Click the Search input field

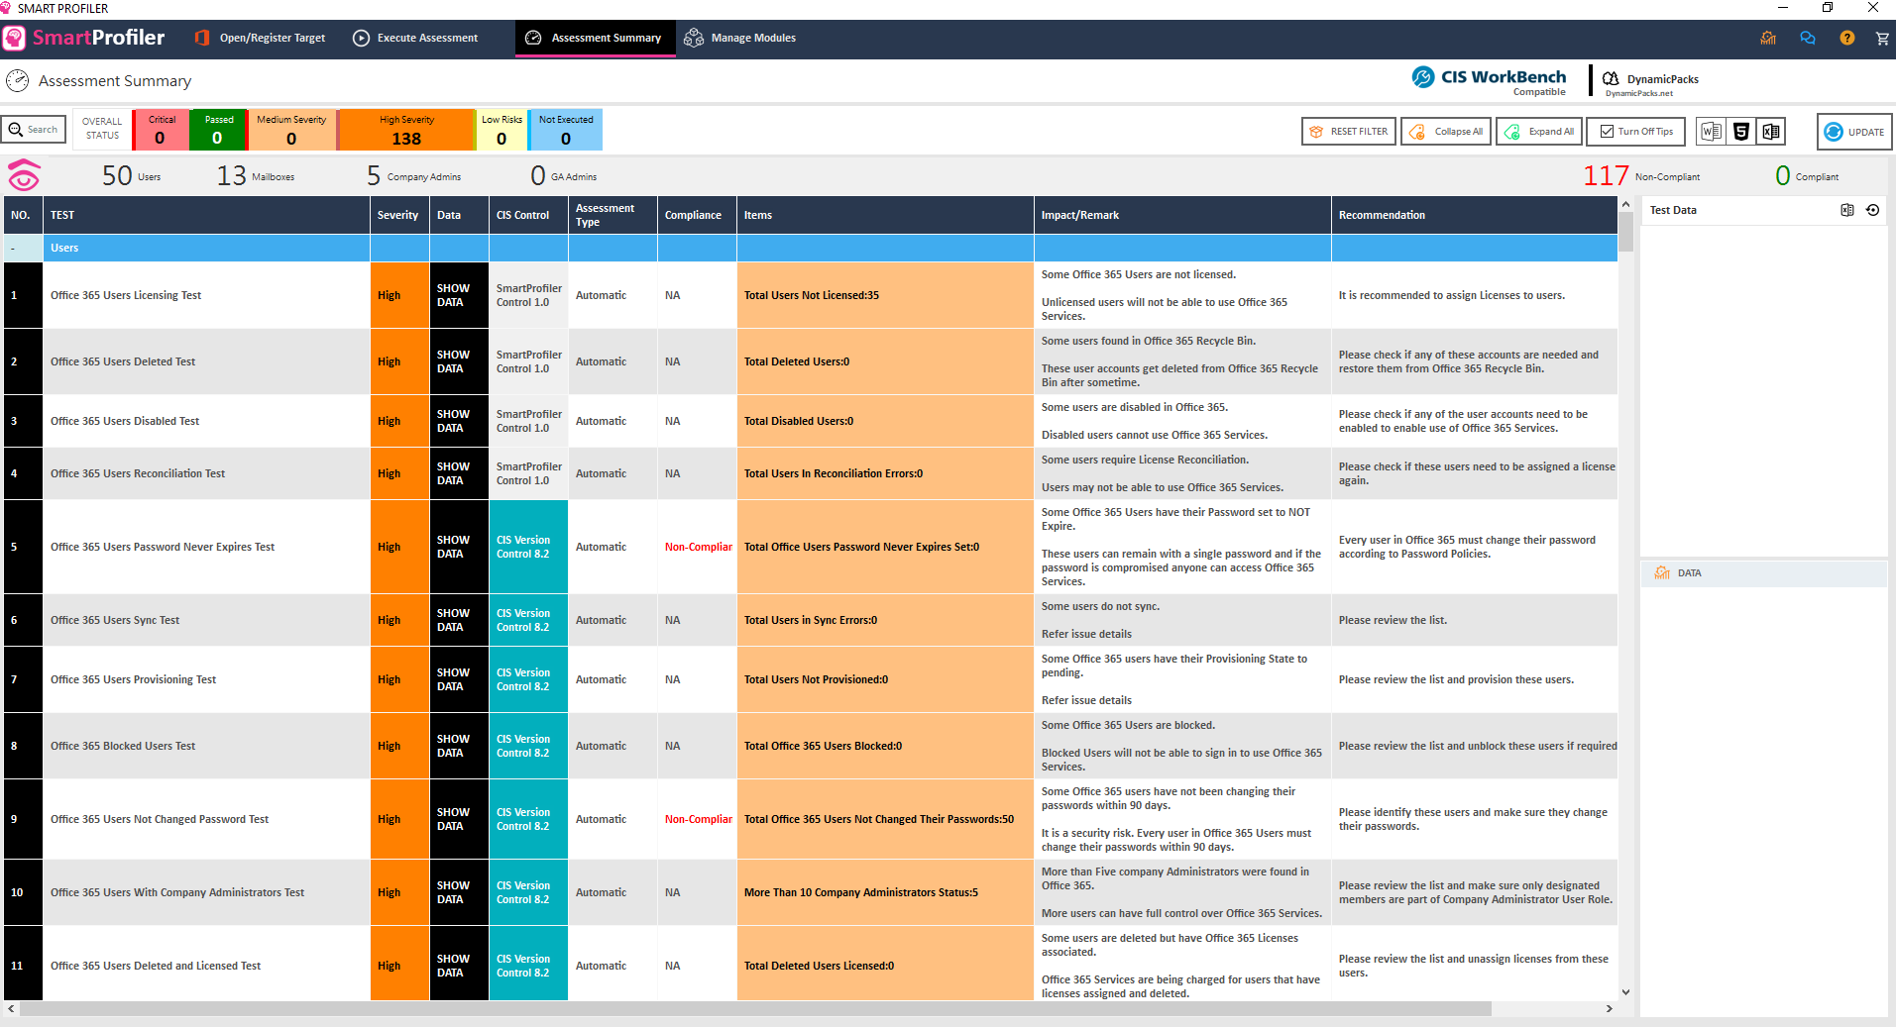[x=35, y=130]
